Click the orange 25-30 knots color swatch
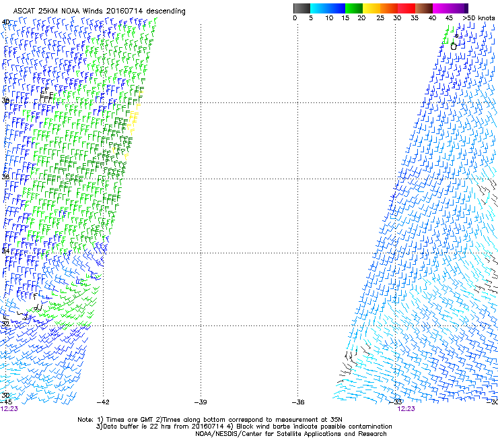 pyautogui.click(x=389, y=8)
